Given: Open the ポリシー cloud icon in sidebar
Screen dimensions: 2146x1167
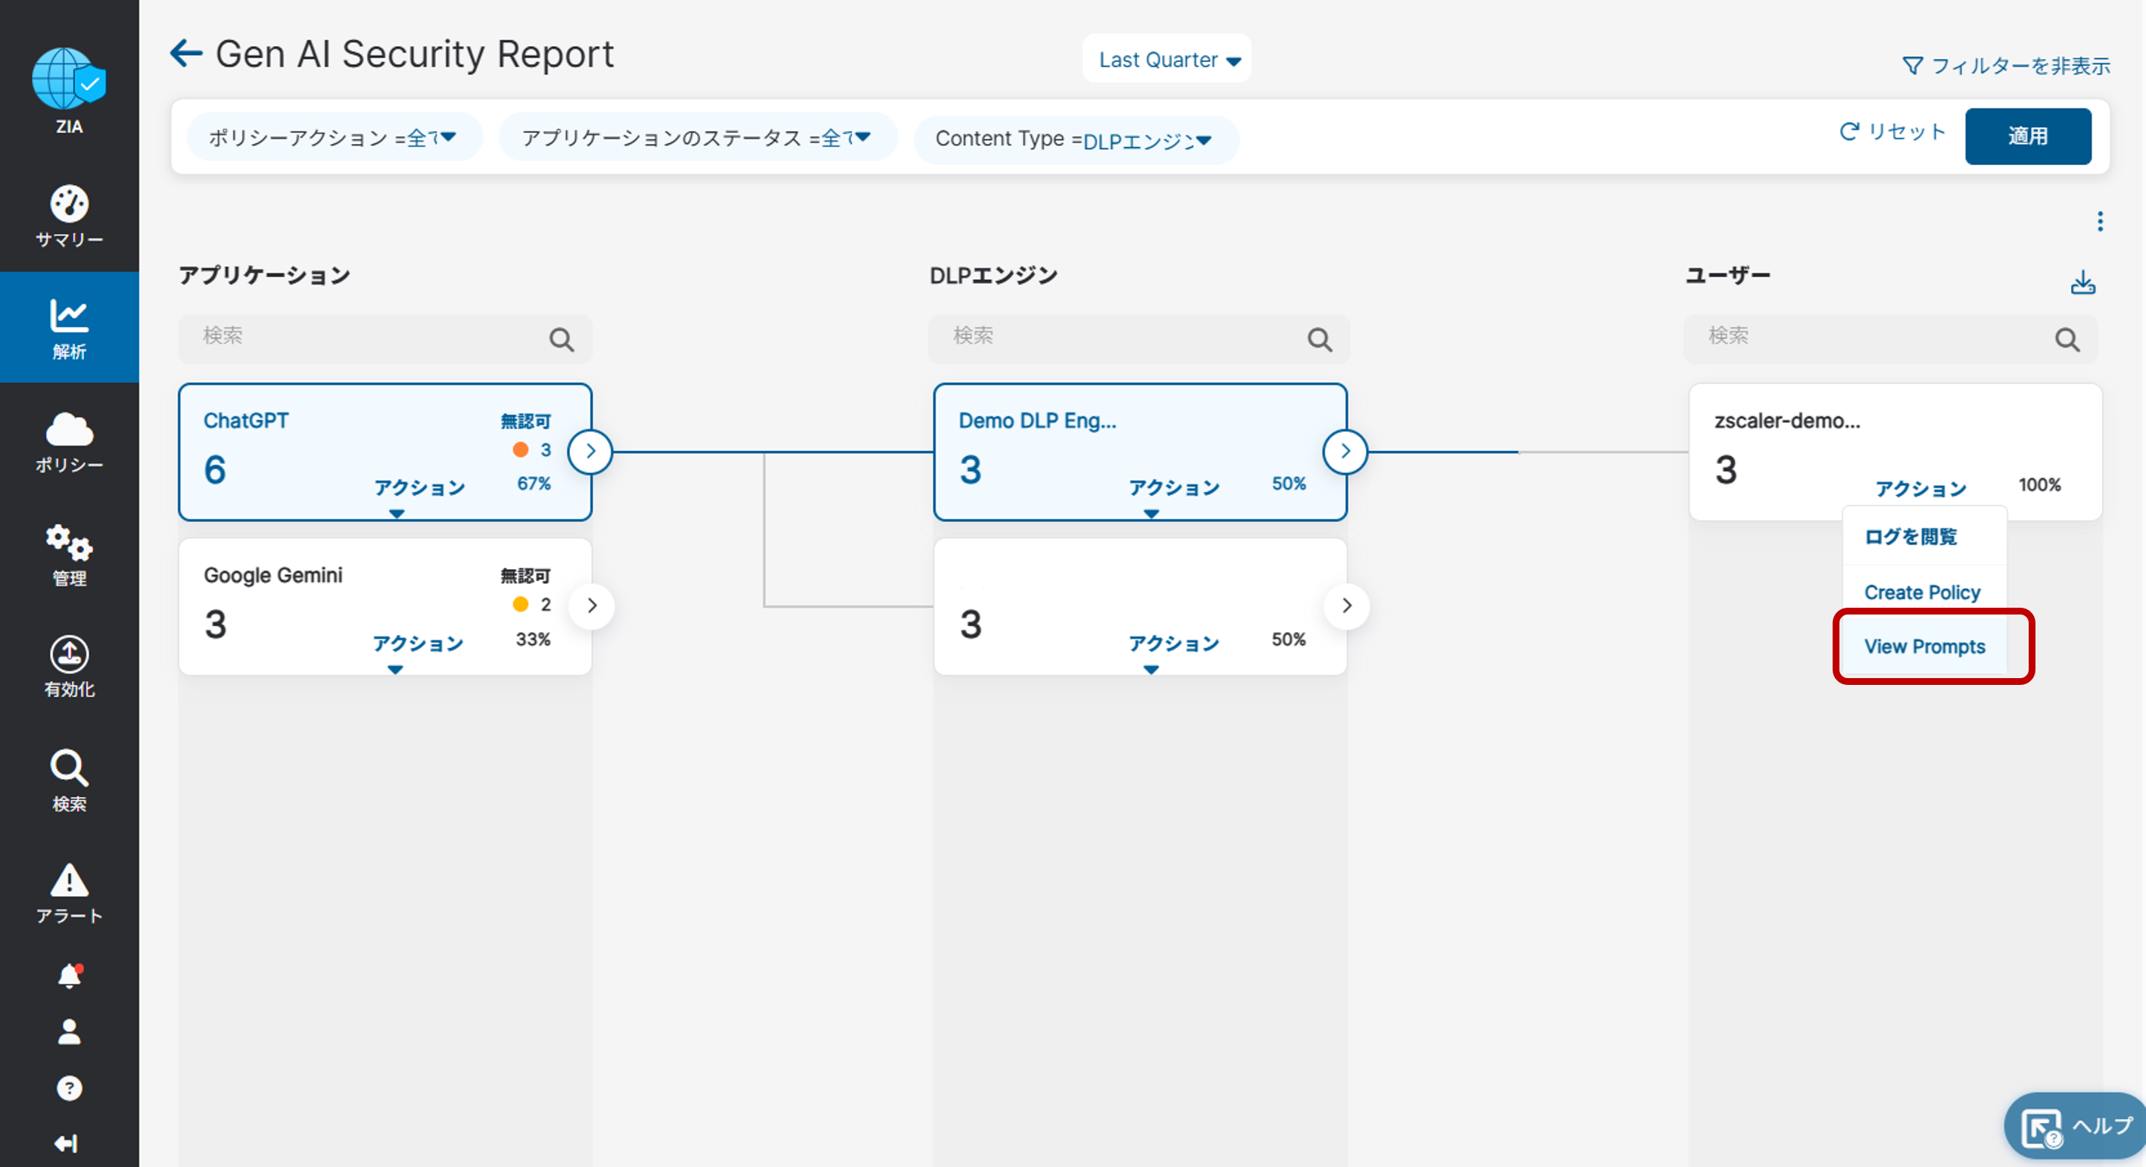Looking at the screenshot, I should pos(69,441).
